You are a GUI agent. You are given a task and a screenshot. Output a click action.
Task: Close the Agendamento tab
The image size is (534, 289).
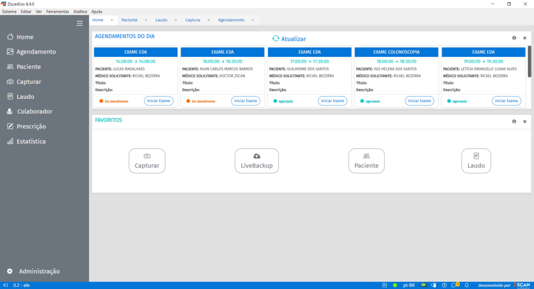253,20
